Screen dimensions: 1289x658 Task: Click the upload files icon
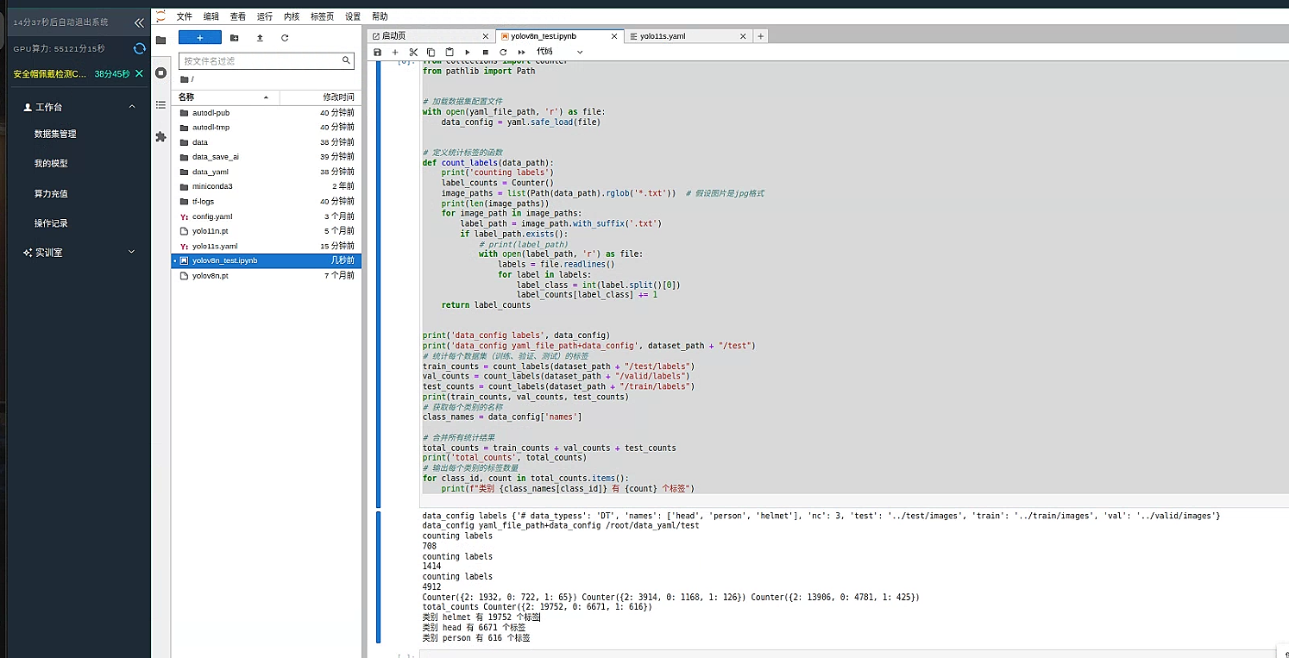(x=260, y=38)
